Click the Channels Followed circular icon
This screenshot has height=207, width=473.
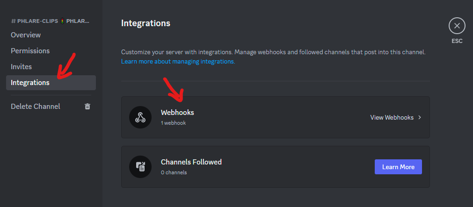tap(140, 167)
